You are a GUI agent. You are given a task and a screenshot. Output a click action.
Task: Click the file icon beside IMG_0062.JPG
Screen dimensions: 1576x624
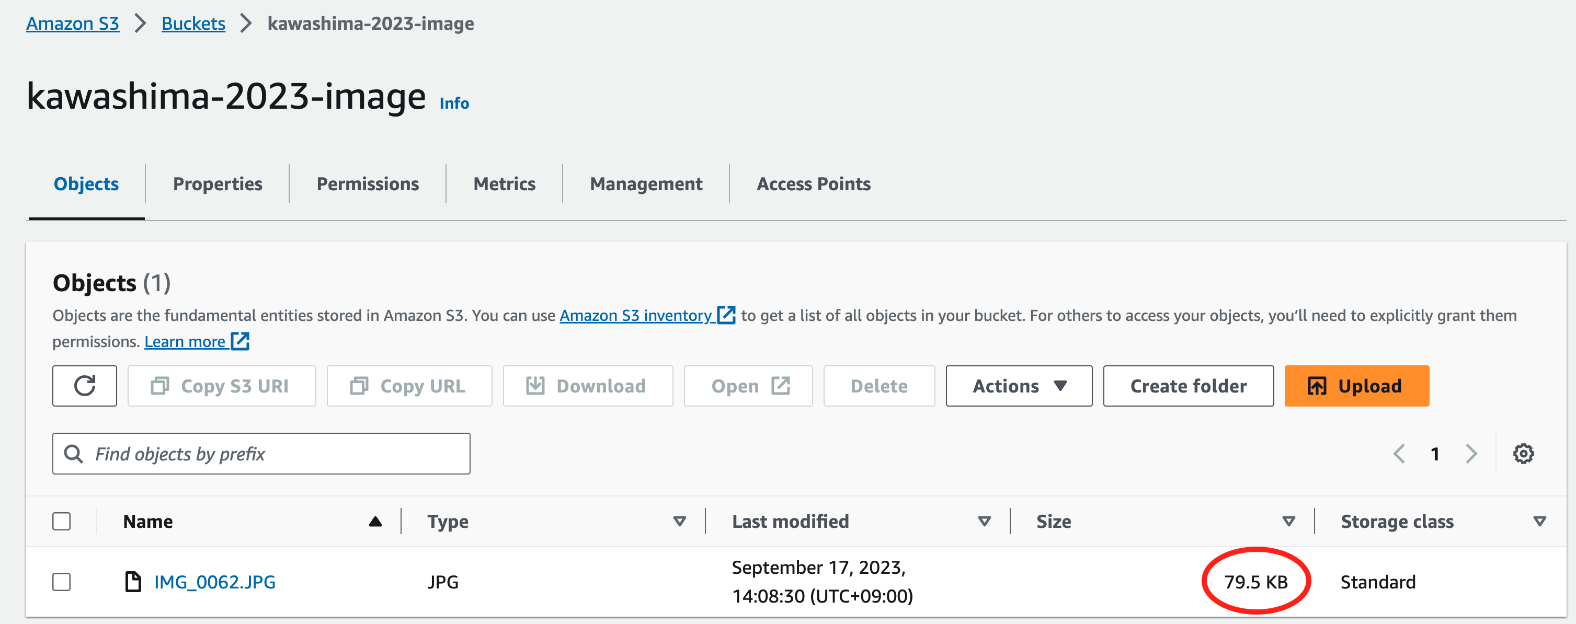pyautogui.click(x=133, y=582)
